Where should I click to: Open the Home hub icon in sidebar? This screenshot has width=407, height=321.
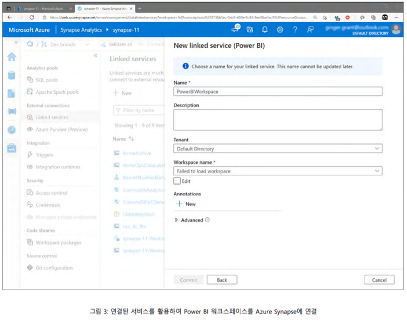tap(12, 57)
